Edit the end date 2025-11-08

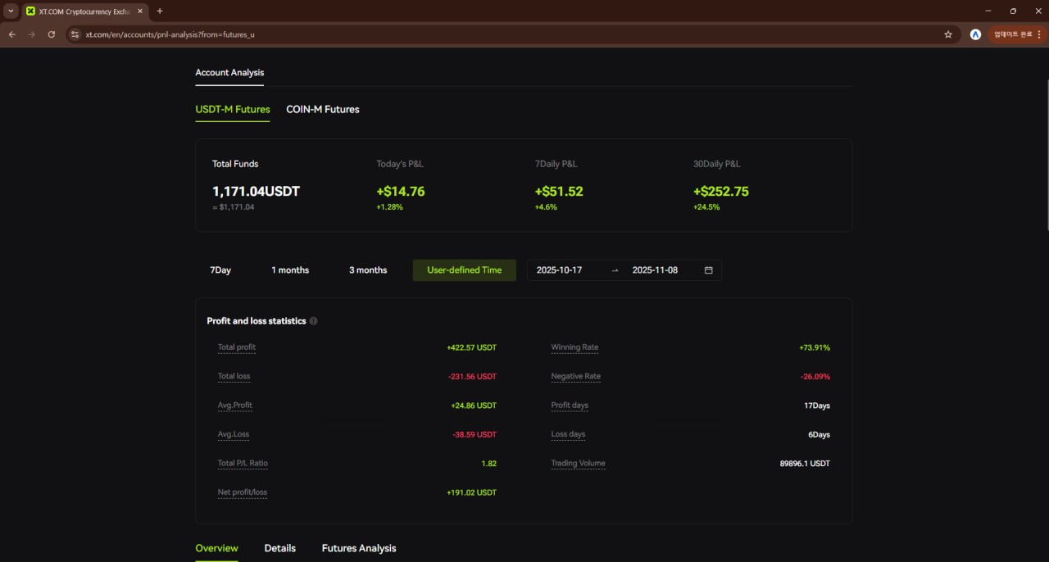coord(655,270)
